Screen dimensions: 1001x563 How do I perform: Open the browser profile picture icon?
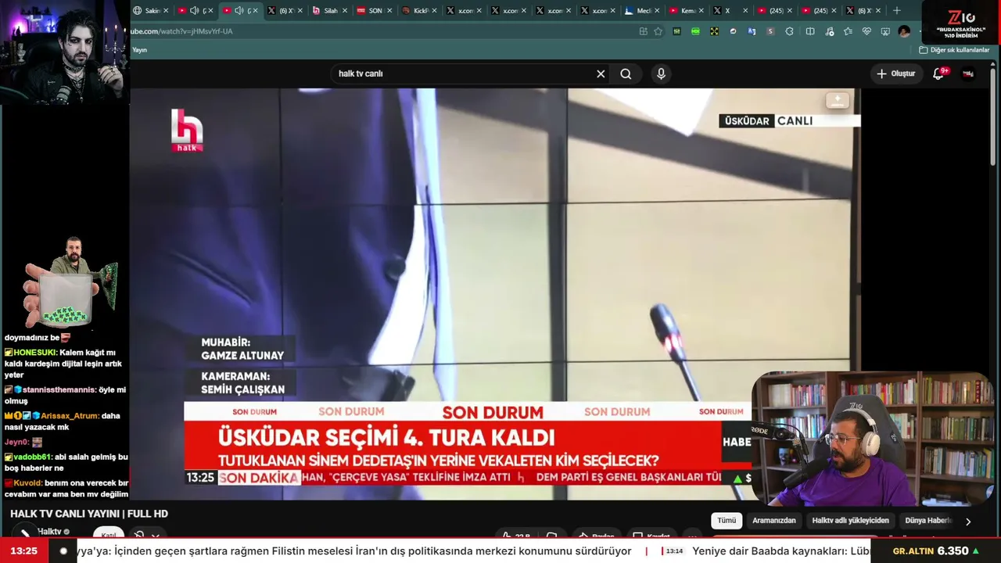tap(904, 31)
